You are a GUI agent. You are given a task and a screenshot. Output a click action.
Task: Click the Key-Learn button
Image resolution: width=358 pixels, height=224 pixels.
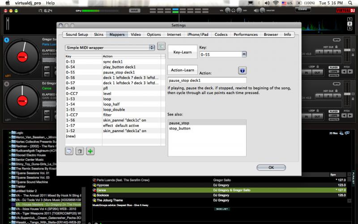183,52
